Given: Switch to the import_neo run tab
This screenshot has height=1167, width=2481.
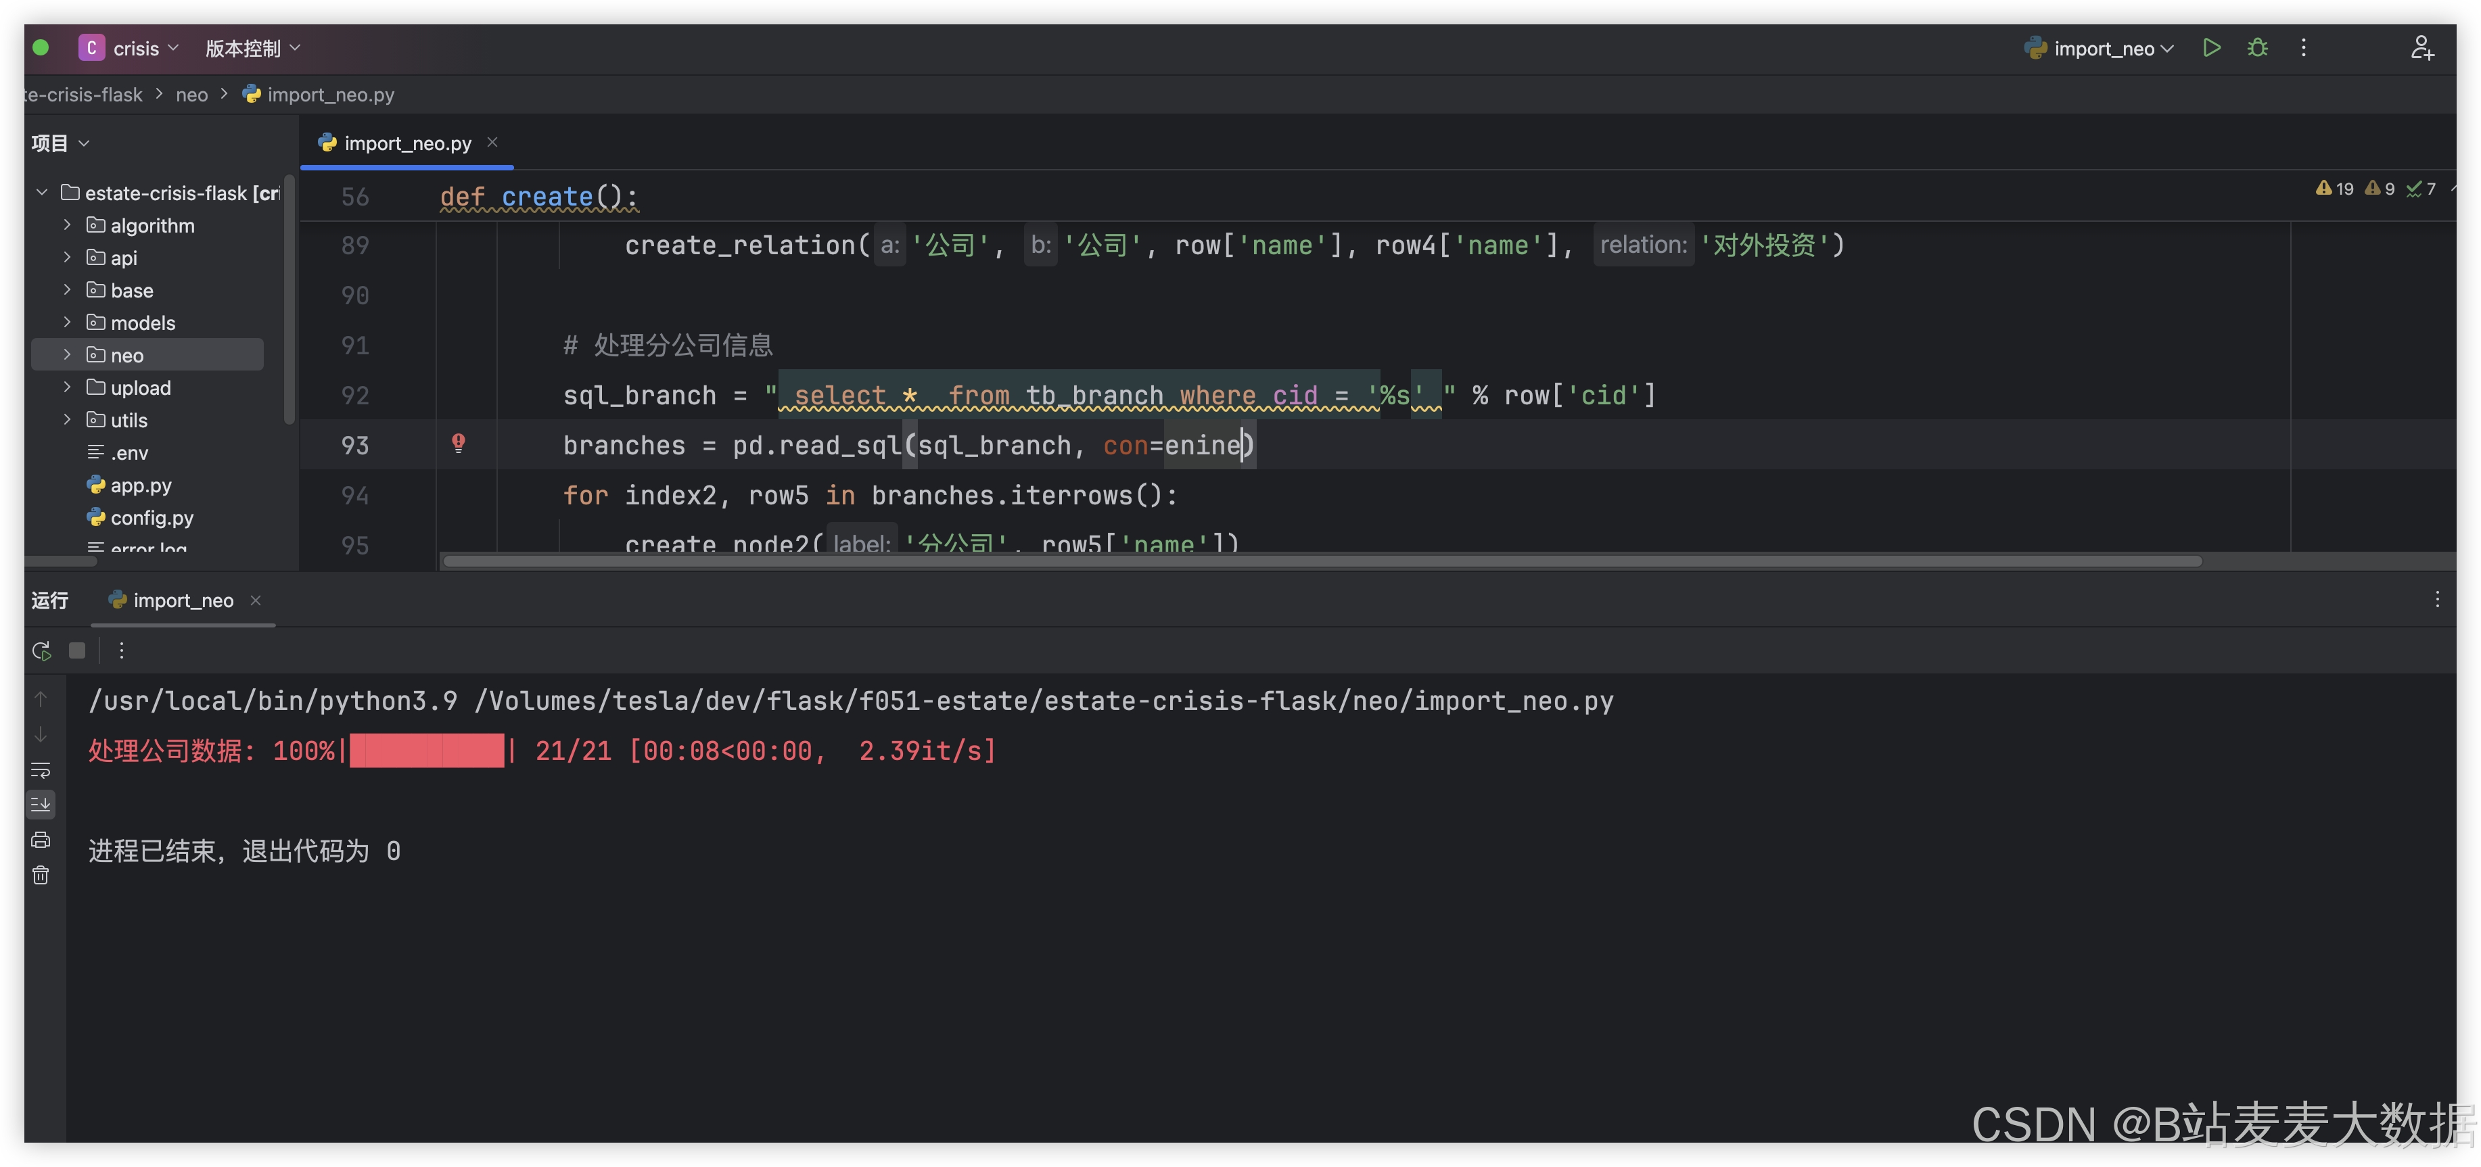Looking at the screenshot, I should 182,601.
